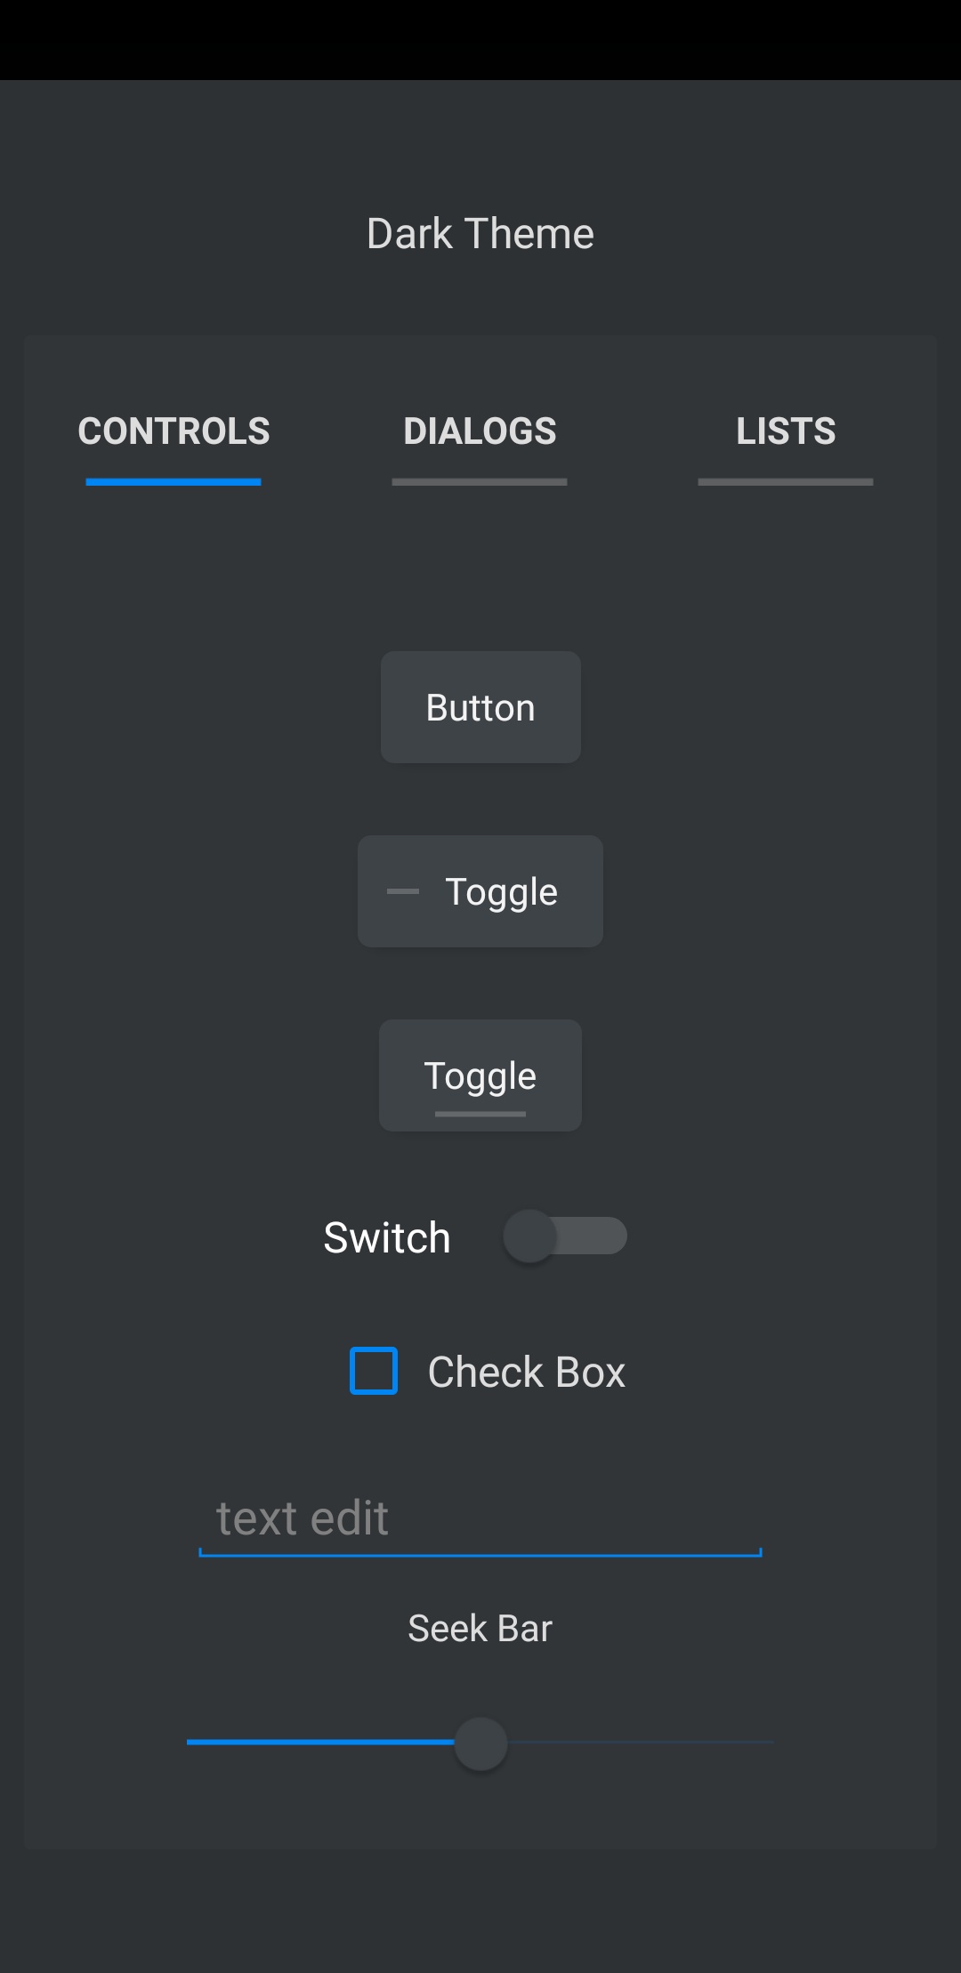
Task: Click the Toggle button with underline indicator
Action: 480,1075
